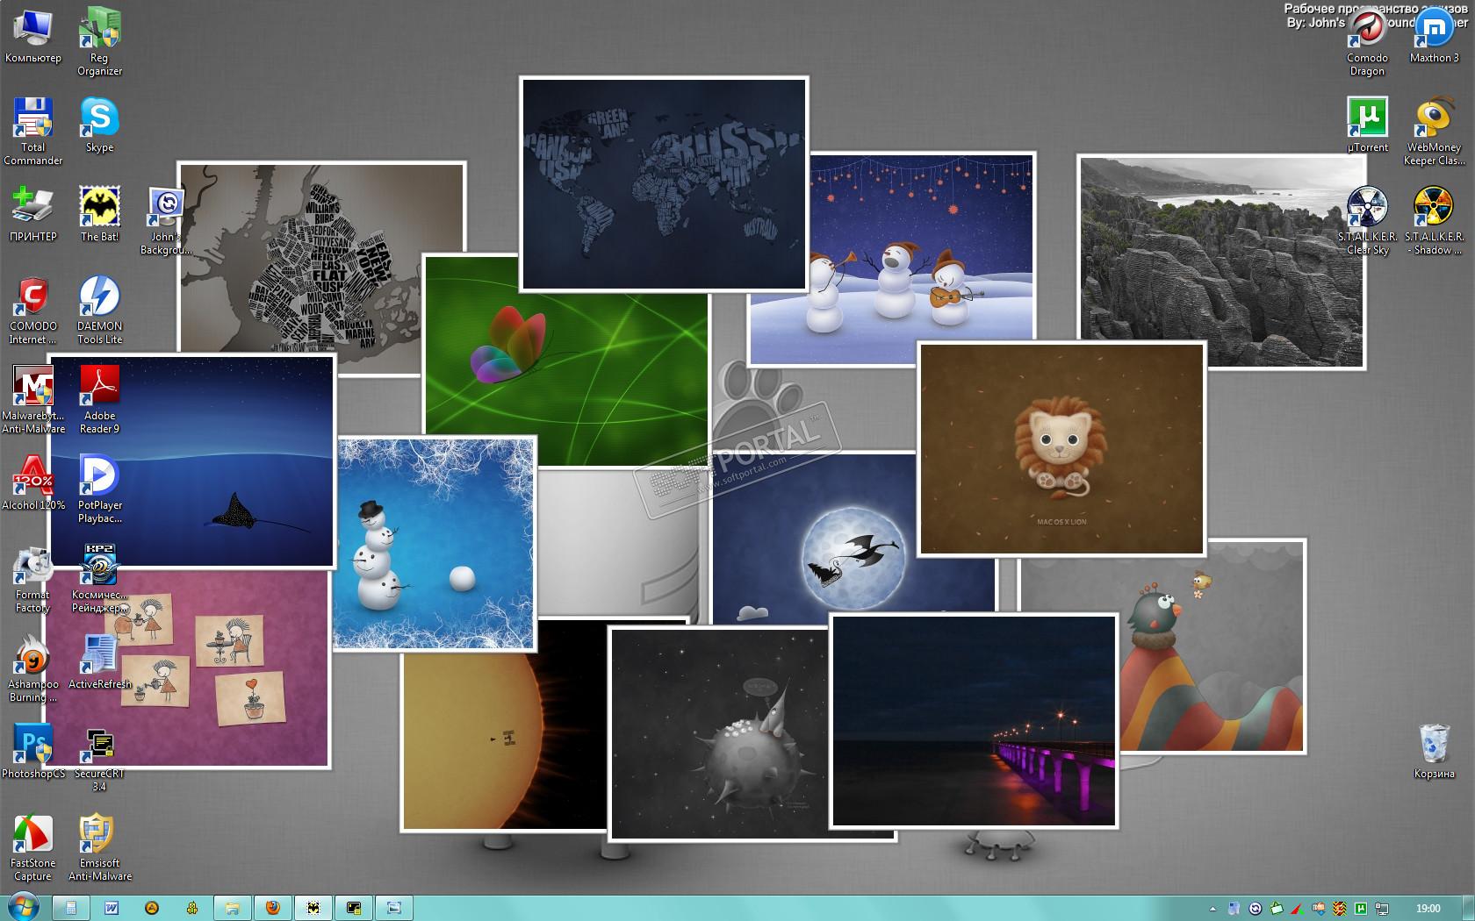
Task: Launch Reg Organizer shortcut
Action: 99,41
